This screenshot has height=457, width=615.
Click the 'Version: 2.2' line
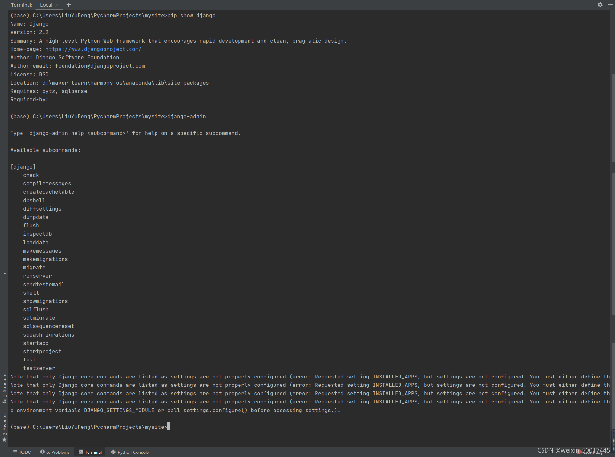(29, 32)
